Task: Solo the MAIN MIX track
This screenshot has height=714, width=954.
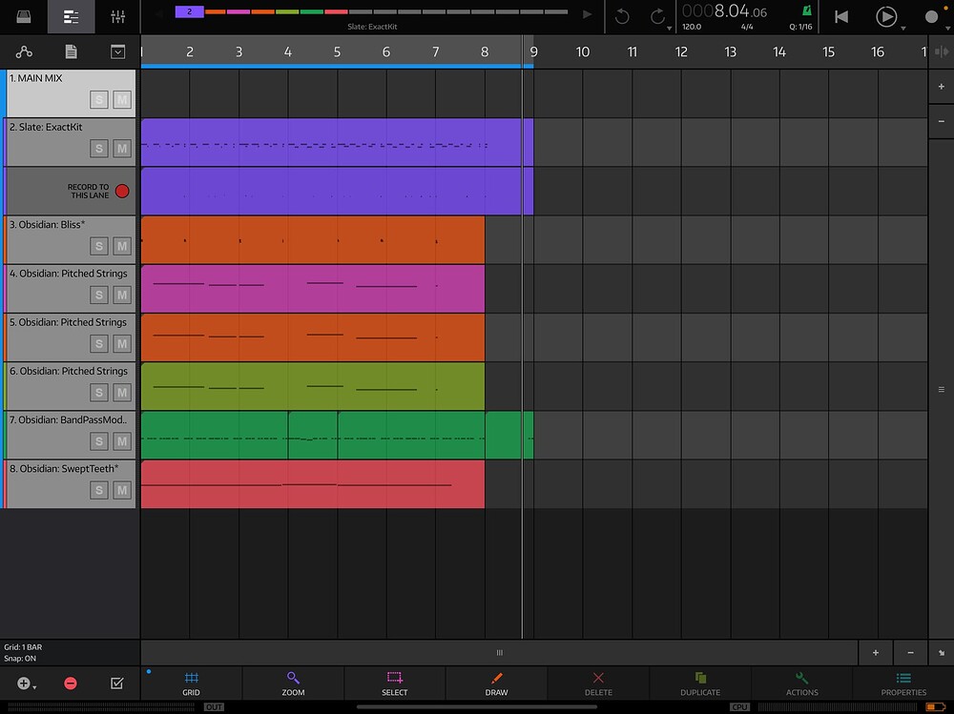Action: pos(99,100)
